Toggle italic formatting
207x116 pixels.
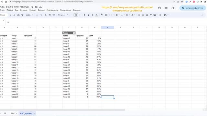tap(89, 15)
